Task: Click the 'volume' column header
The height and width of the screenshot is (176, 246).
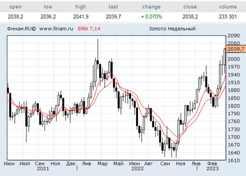Action: tap(228, 7)
